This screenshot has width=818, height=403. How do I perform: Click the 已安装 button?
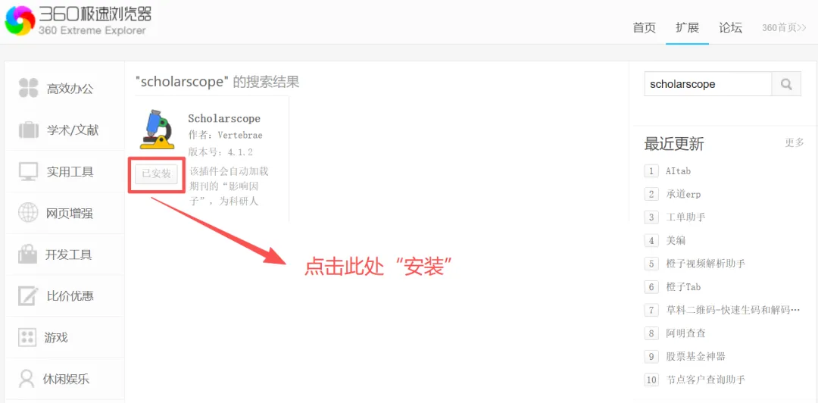(157, 173)
